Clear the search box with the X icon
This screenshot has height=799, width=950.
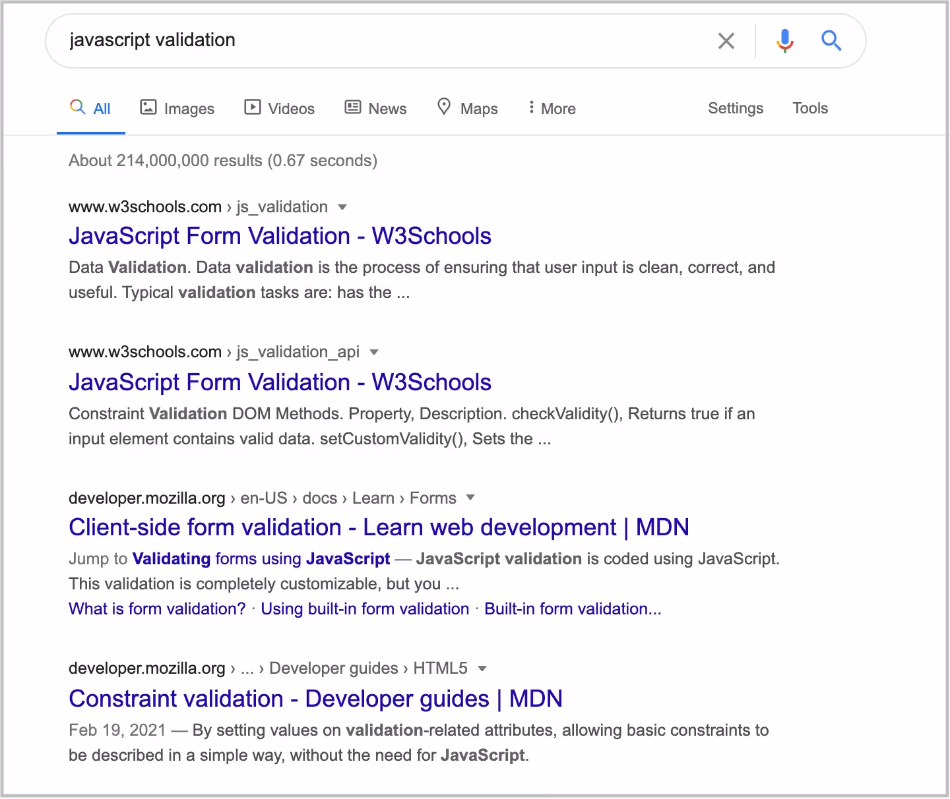point(726,41)
